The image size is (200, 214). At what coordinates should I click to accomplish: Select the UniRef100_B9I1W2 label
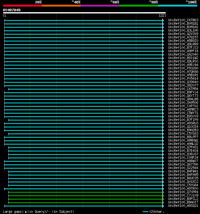point(183,58)
